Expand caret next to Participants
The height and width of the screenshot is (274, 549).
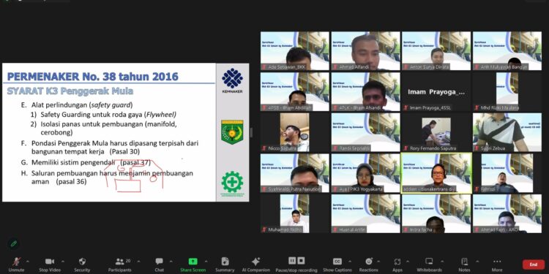tap(138, 262)
